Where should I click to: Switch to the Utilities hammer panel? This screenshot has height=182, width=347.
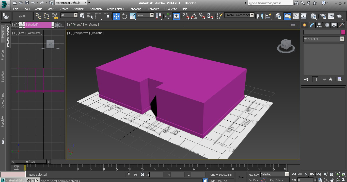(x=341, y=25)
